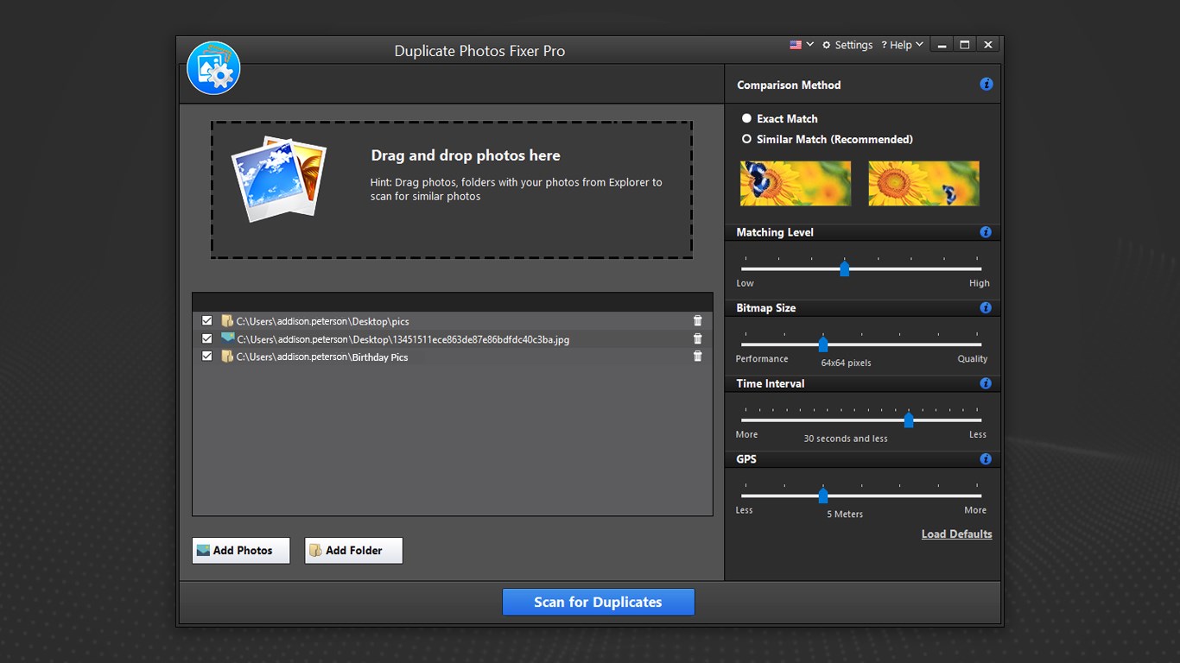Uncheck the 13451511ece863de jpg file checkbox
The image size is (1180, 663).
click(x=207, y=338)
